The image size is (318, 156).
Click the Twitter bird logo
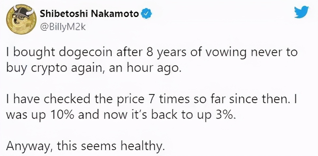[301, 13]
